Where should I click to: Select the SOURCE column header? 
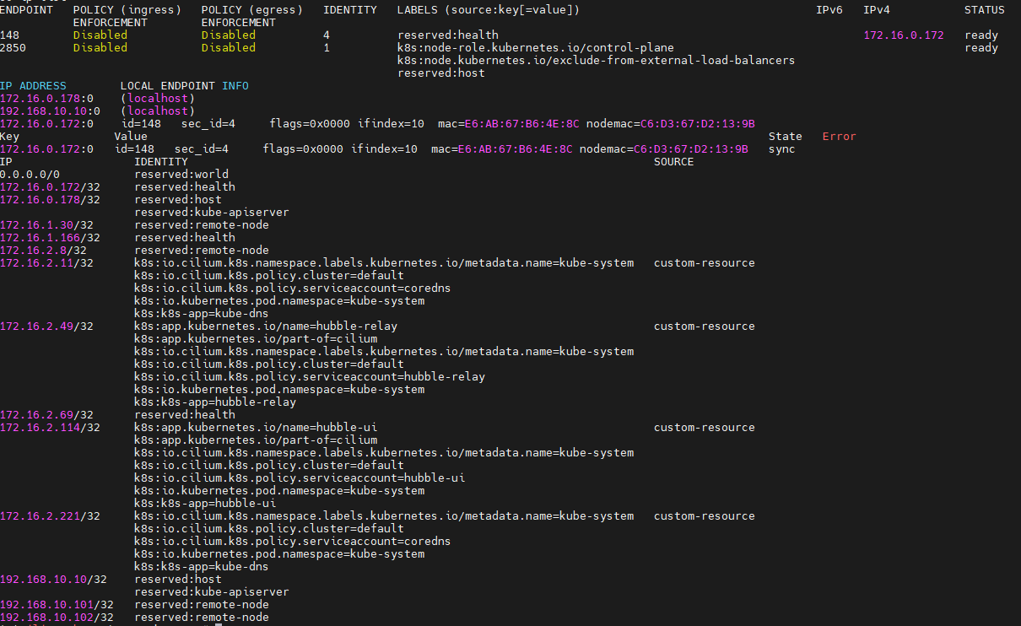tap(673, 162)
